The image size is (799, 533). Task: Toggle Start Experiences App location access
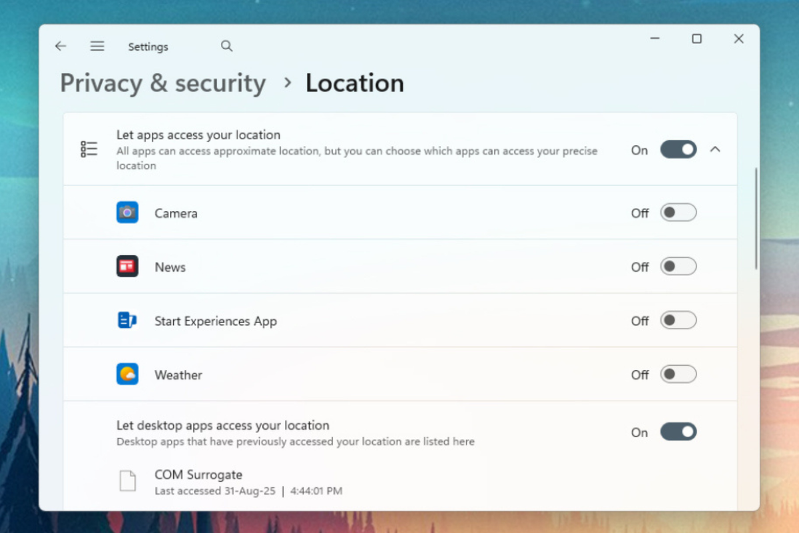point(678,320)
